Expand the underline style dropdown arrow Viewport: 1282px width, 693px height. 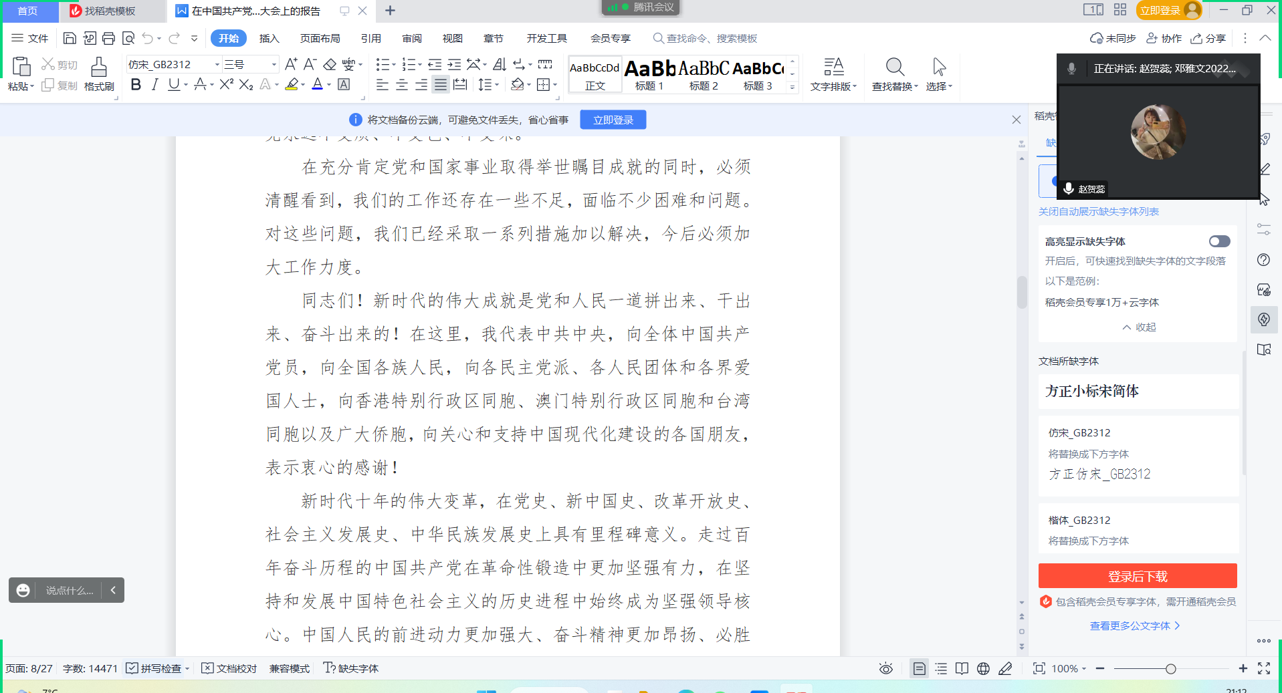click(186, 85)
